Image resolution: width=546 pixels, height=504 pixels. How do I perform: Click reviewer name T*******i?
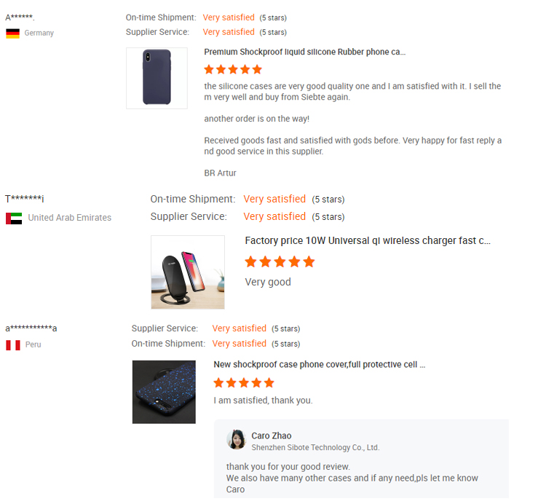tap(24, 199)
